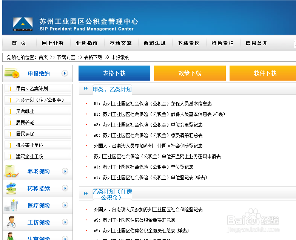The width and height of the screenshot is (296, 240).
Task: Switch to the 软件下载 tab
Action: [x=263, y=73]
